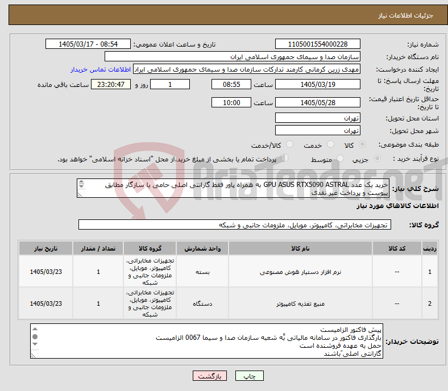Click scroll-down arrow in شرح کلی نیاز box

[81, 186]
